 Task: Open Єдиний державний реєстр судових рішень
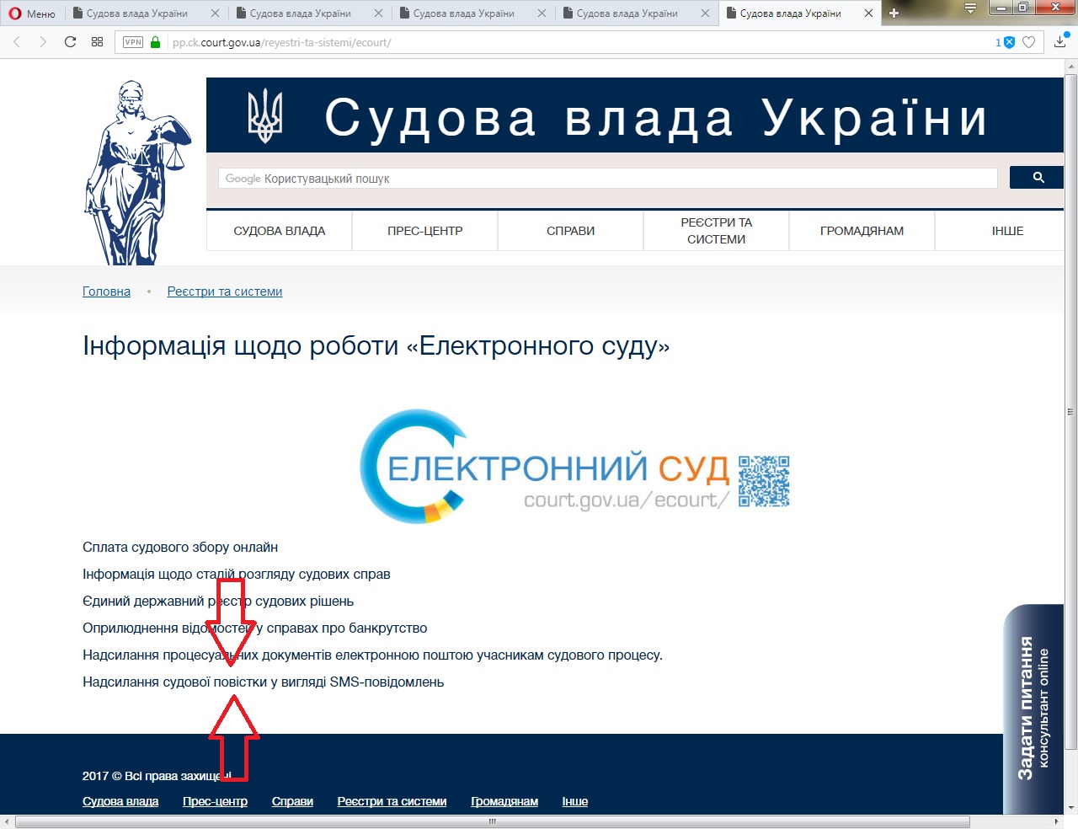click(x=218, y=602)
